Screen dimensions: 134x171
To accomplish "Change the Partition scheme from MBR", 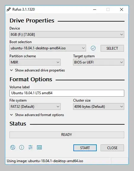I will coord(35,62).
